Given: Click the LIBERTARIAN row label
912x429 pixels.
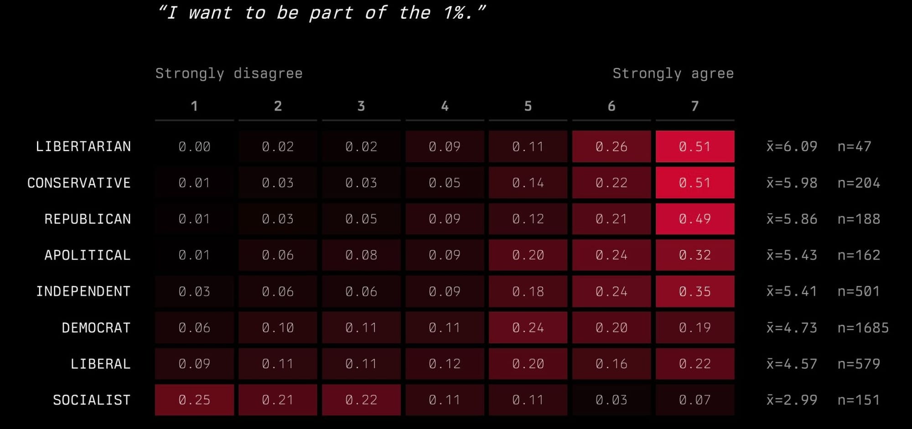Looking at the screenshot, I should coord(83,146).
